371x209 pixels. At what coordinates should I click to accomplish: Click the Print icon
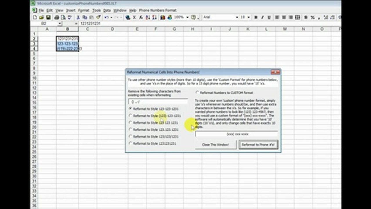point(57,17)
